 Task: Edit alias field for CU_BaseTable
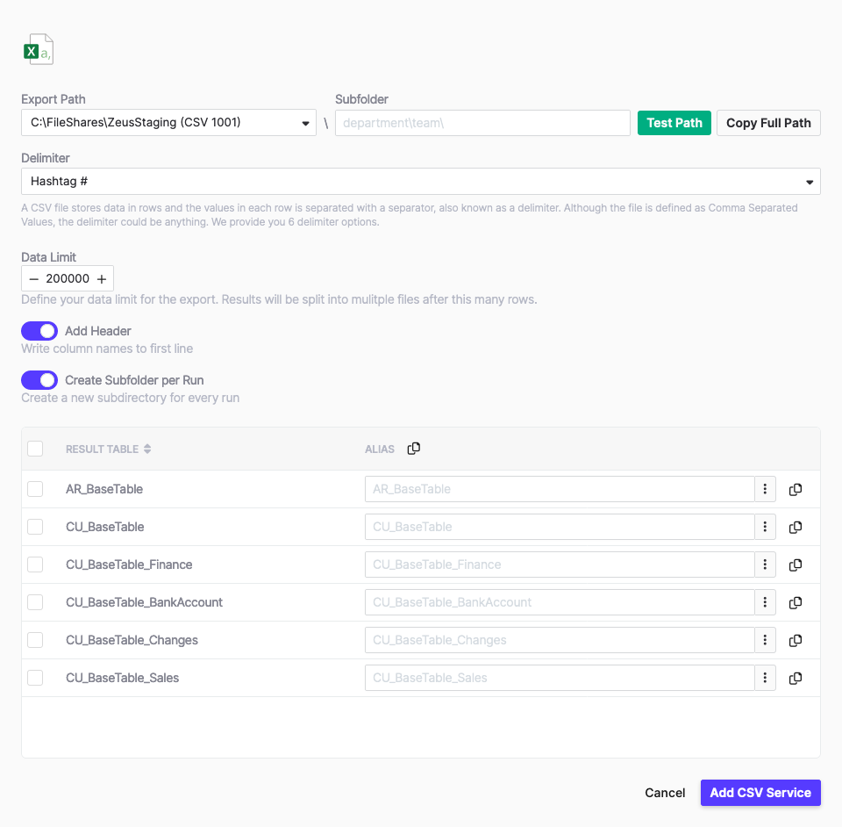pyautogui.click(x=560, y=527)
